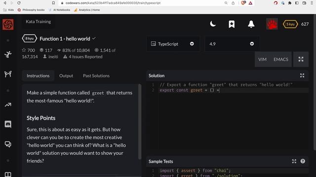Open notifications bell

pos(251,24)
